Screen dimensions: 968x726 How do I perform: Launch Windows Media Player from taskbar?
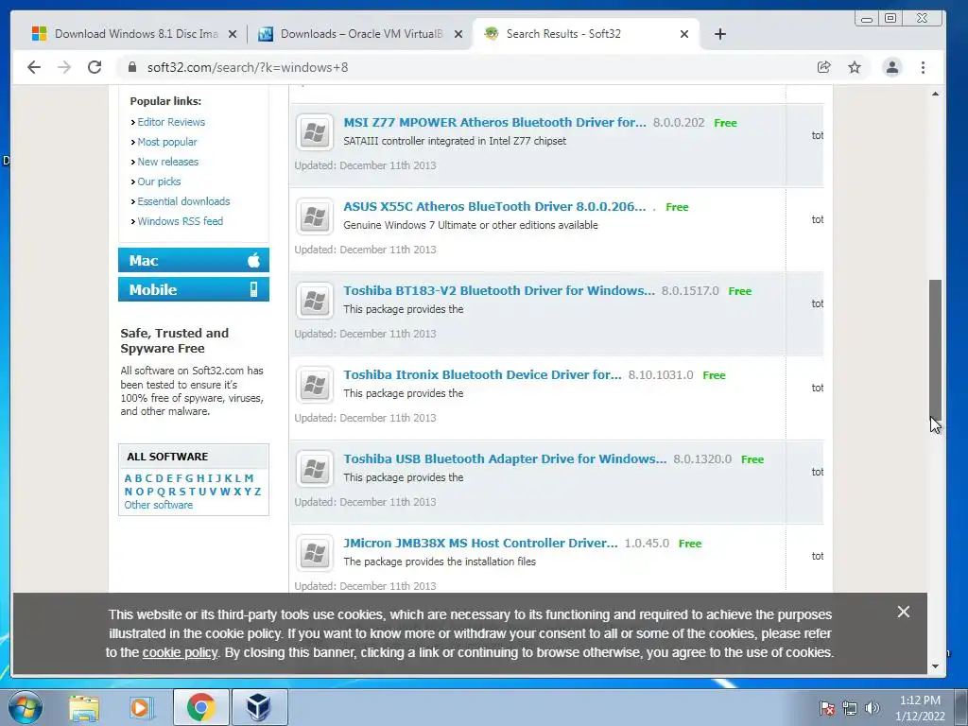click(140, 707)
